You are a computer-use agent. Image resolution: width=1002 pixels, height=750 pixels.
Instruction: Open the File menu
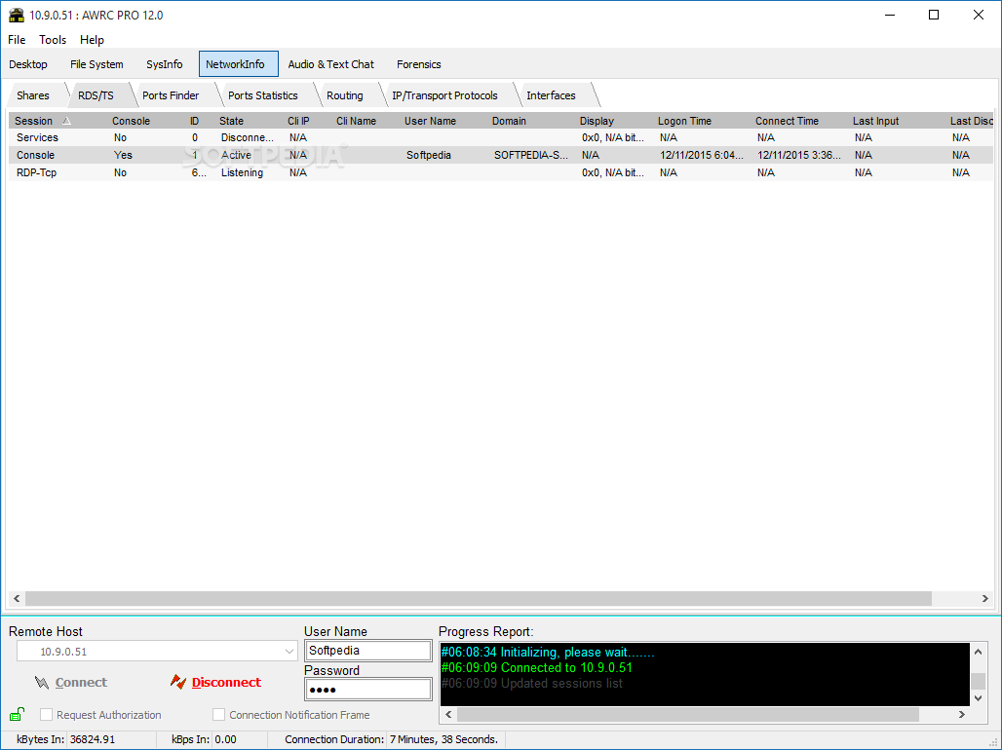[x=17, y=40]
